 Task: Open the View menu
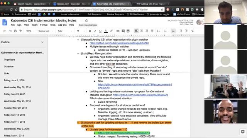27,25
